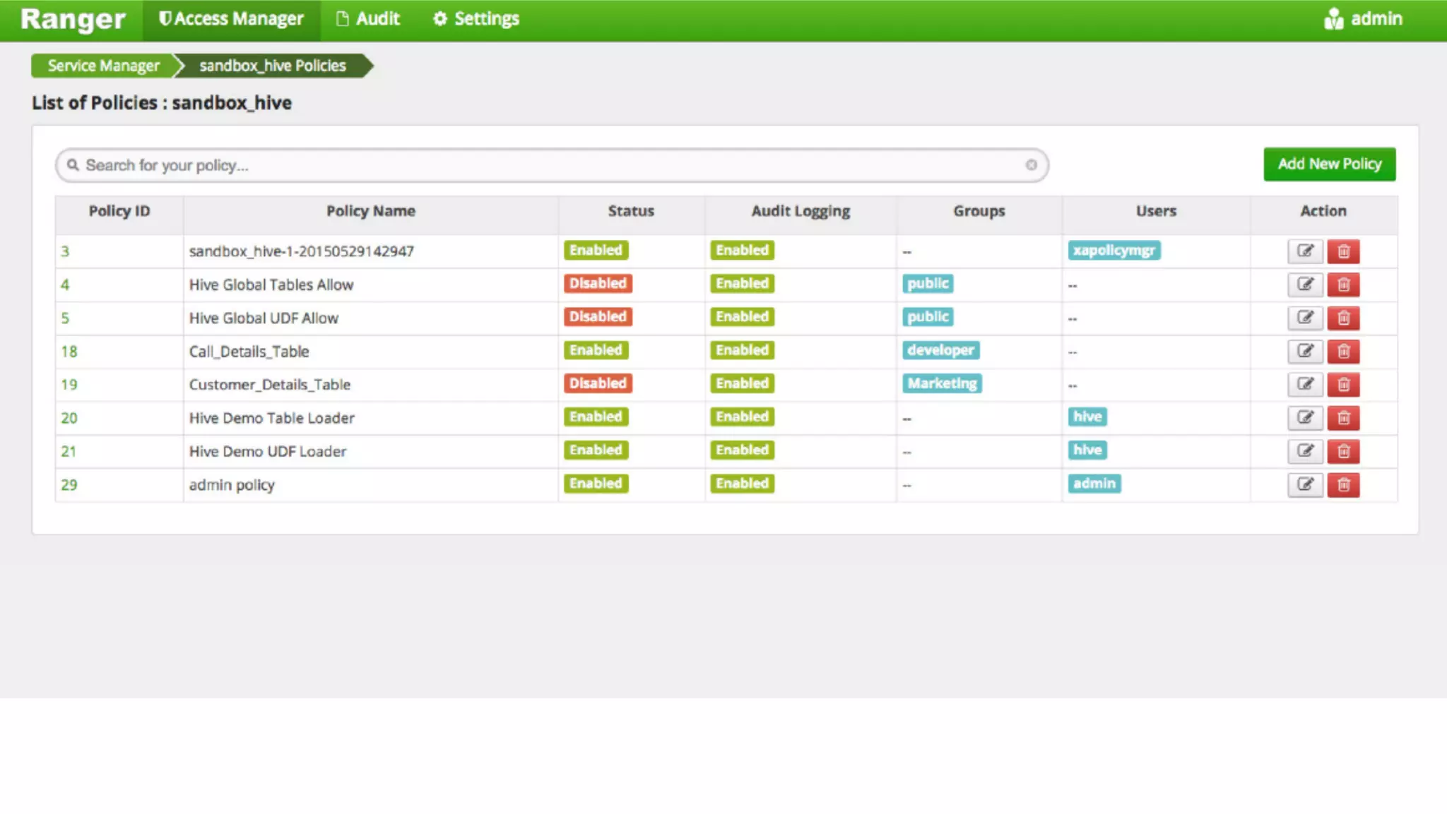The width and height of the screenshot is (1447, 814).
Task: Click public group tag for Hive Global UDF Allow
Action: 928,316
